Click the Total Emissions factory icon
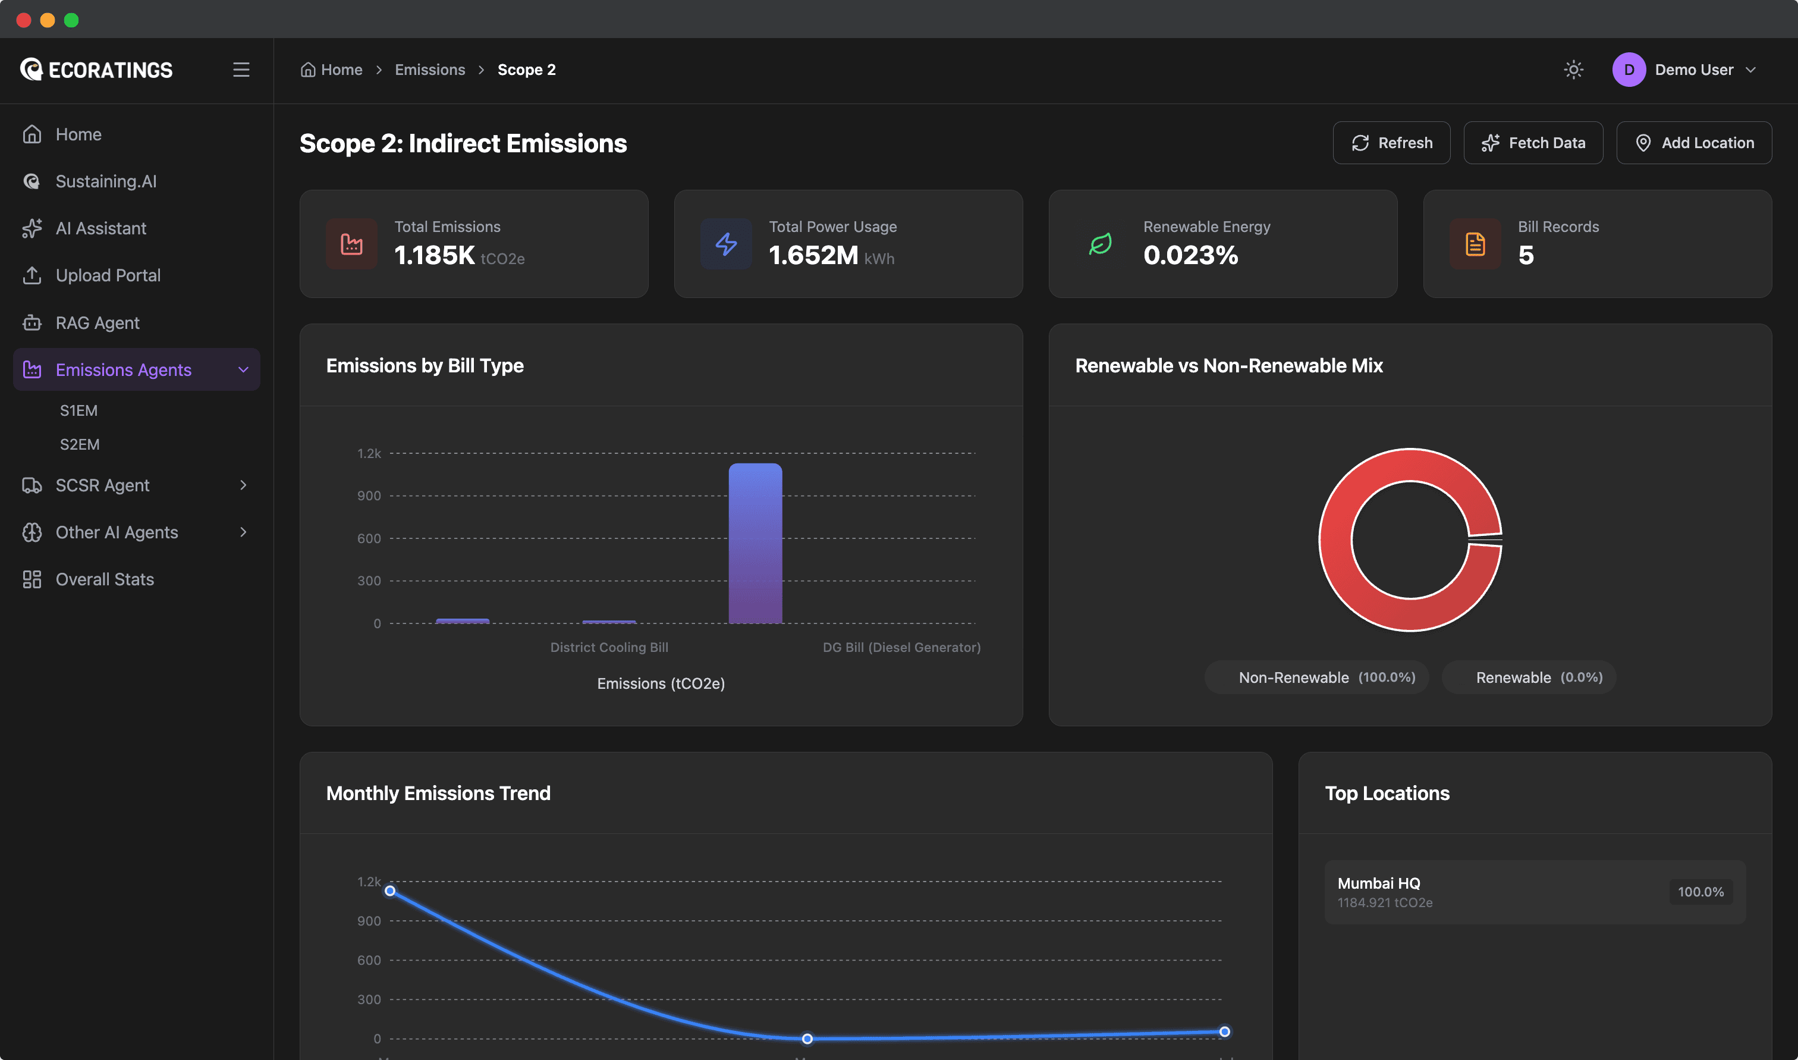Viewport: 1798px width, 1060px height. [351, 244]
